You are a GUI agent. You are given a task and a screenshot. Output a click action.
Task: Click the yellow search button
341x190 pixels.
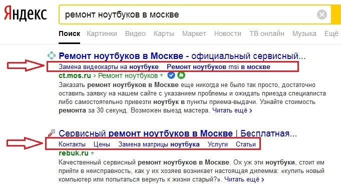336,14
